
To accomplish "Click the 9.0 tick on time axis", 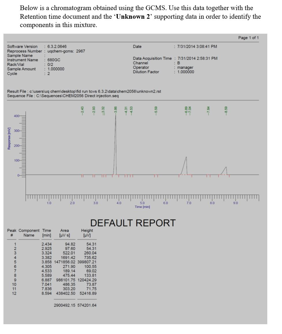I will [x=235, y=203].
